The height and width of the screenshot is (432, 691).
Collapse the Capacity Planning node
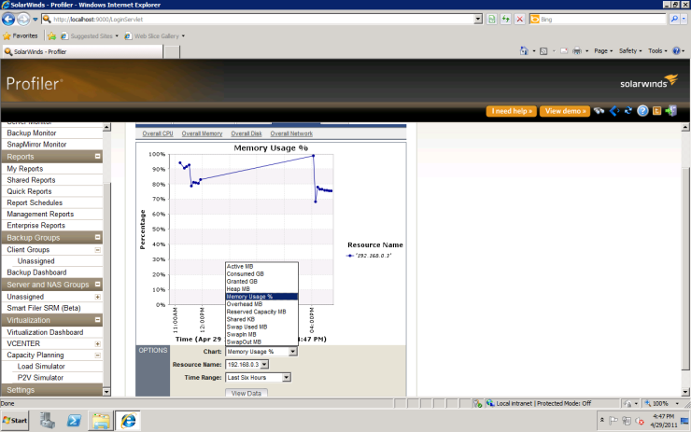pyautogui.click(x=98, y=355)
